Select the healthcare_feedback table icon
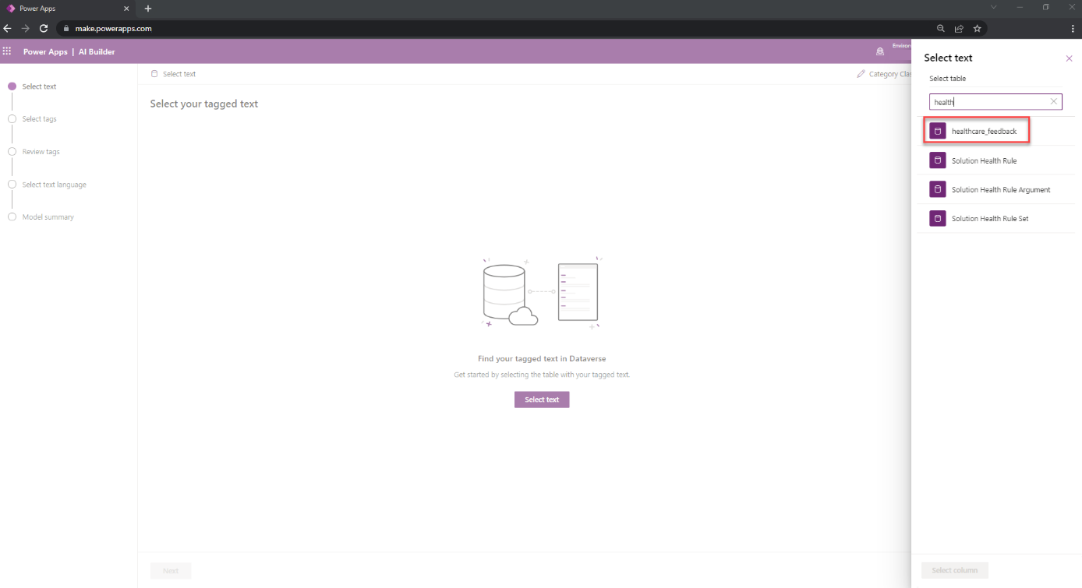This screenshot has height=588, width=1082. point(937,130)
